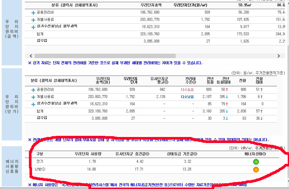Image resolution: width=289 pixels, height=189 pixels.
Task: Click the 다소낮음 fee level link
Action: (187, 97)
